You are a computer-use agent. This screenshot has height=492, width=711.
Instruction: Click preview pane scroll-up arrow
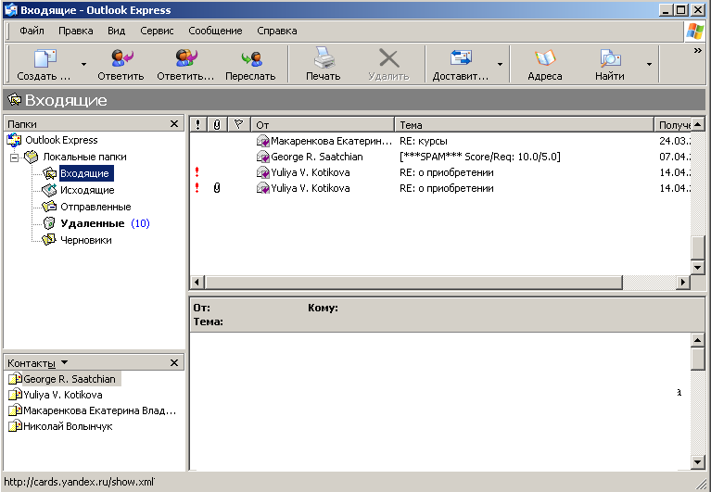tap(697, 340)
